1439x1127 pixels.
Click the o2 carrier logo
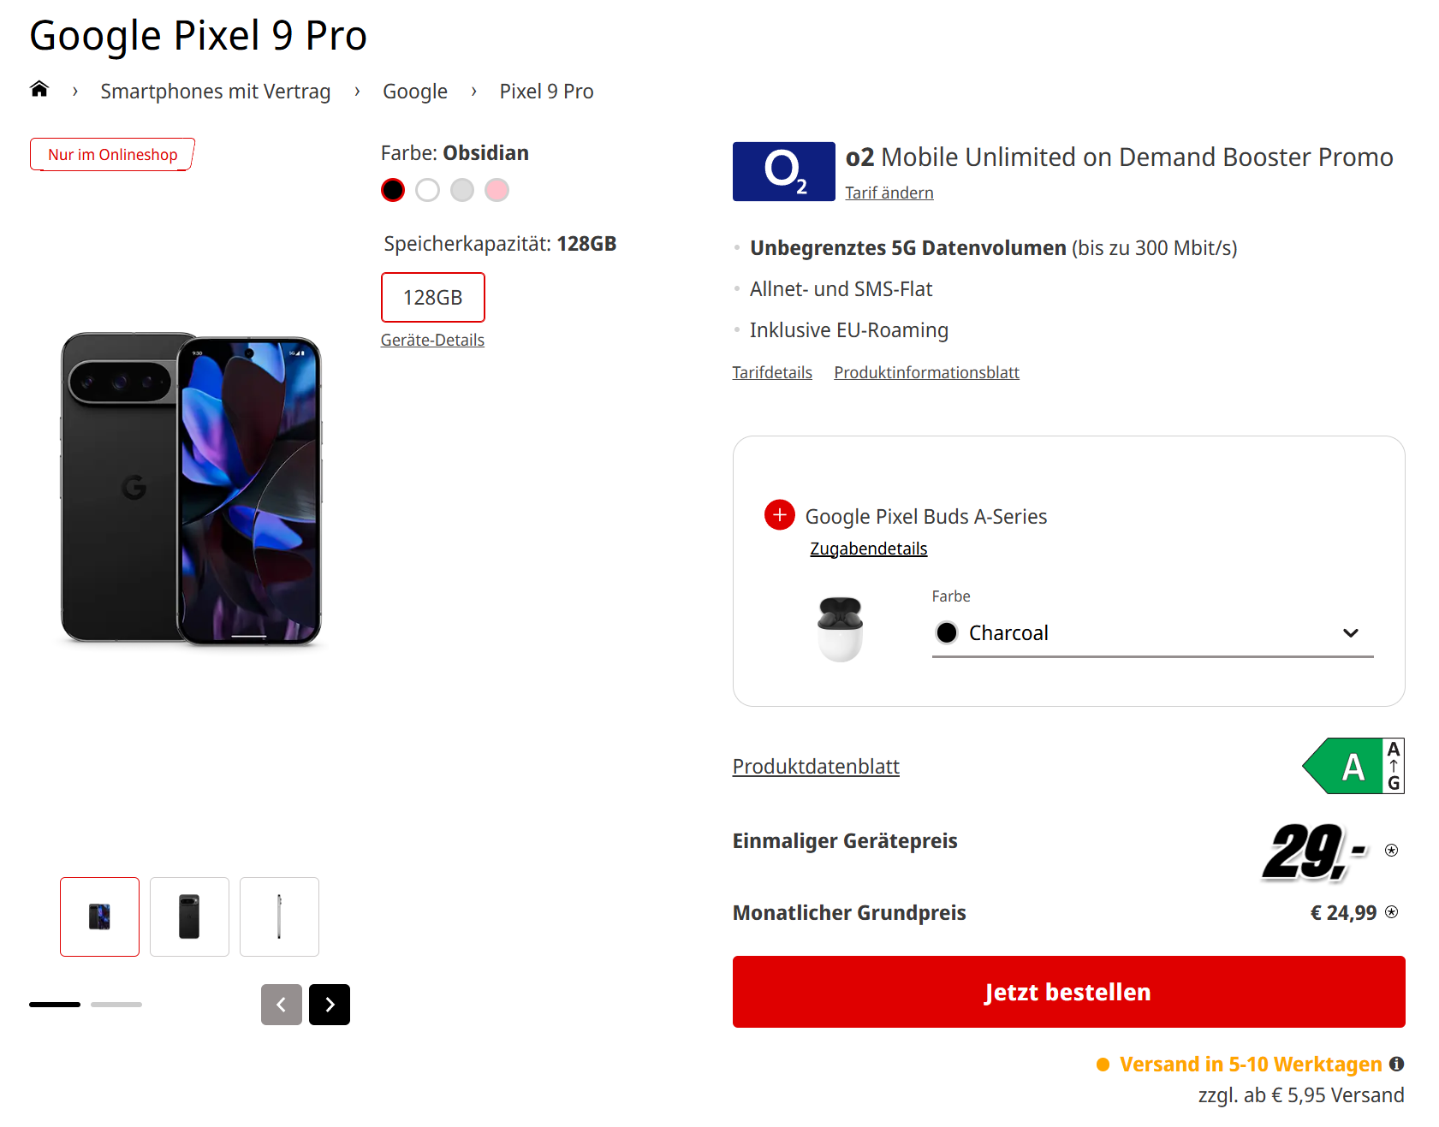pyautogui.click(x=783, y=171)
